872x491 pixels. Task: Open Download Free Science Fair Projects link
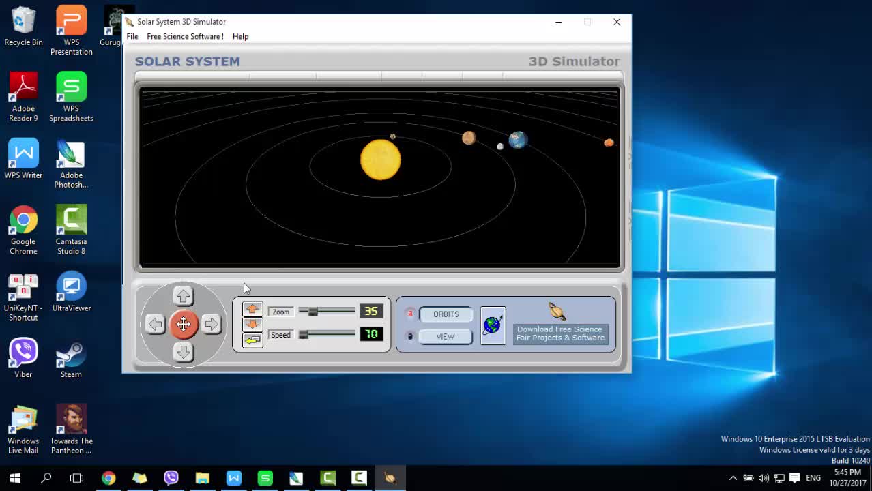560,333
